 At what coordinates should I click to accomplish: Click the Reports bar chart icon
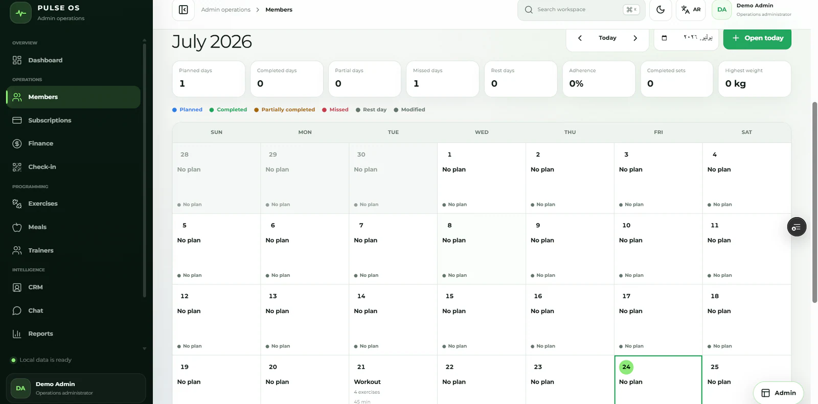point(17,334)
